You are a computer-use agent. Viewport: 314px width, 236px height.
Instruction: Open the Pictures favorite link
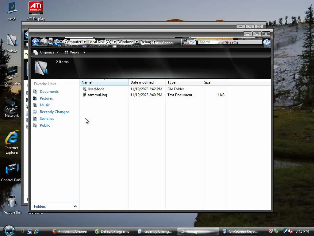point(46,98)
